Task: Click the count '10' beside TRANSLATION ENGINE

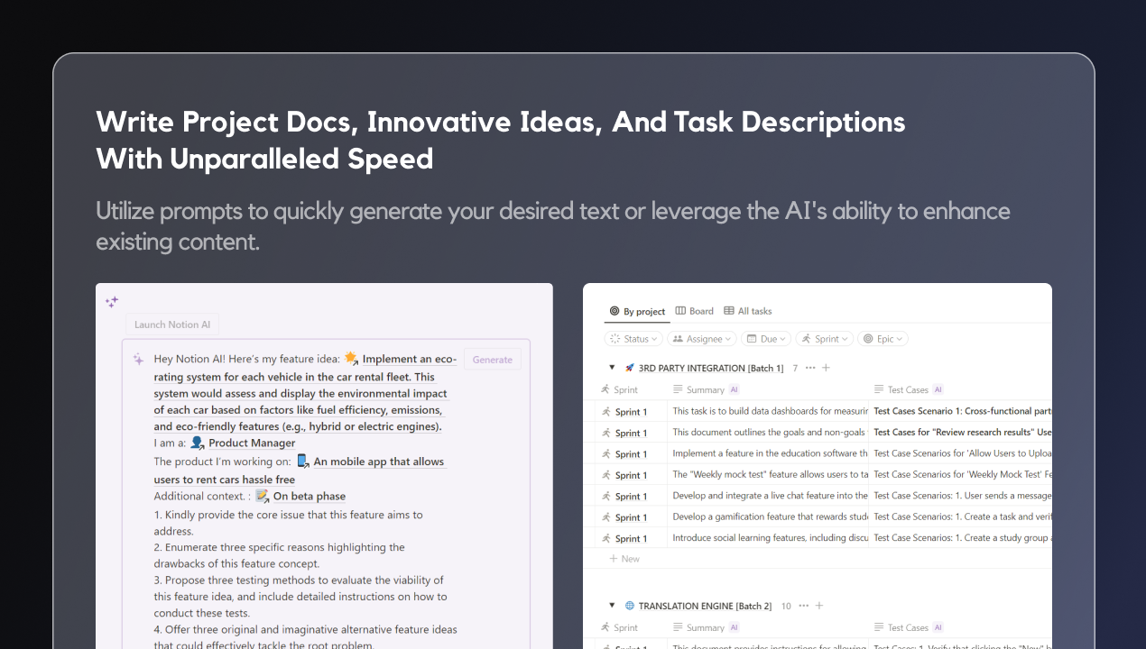Action: [x=786, y=606]
